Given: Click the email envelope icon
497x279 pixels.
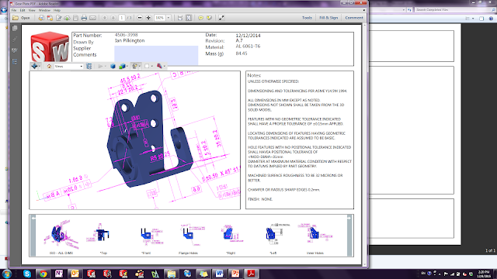Looking at the screenshot, I should click(92, 18).
